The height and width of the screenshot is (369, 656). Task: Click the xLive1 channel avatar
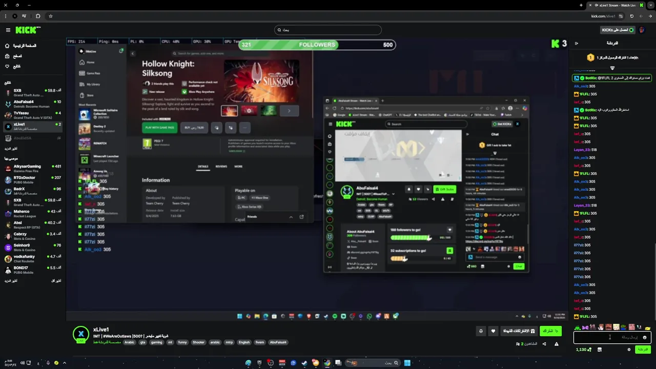80,335
